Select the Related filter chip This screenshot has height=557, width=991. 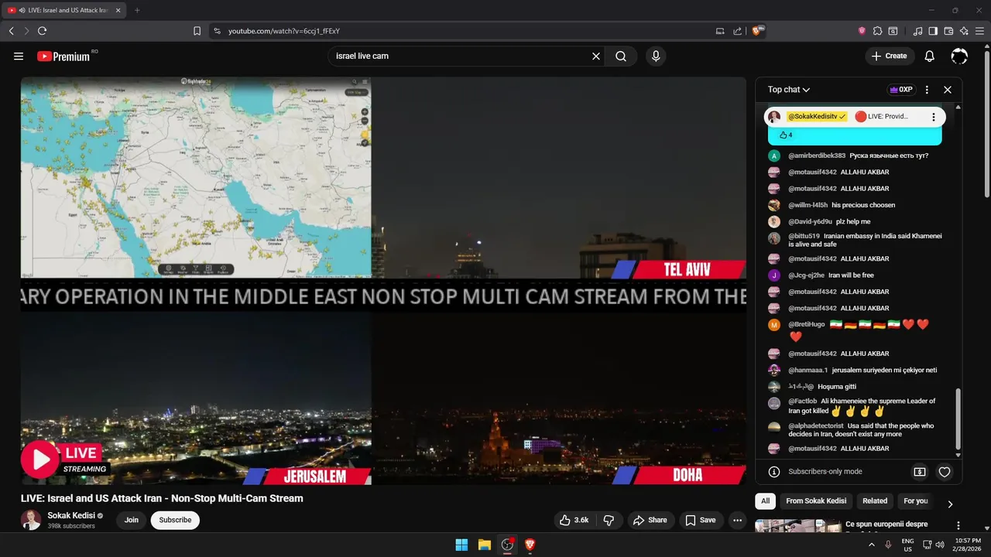[x=875, y=501]
